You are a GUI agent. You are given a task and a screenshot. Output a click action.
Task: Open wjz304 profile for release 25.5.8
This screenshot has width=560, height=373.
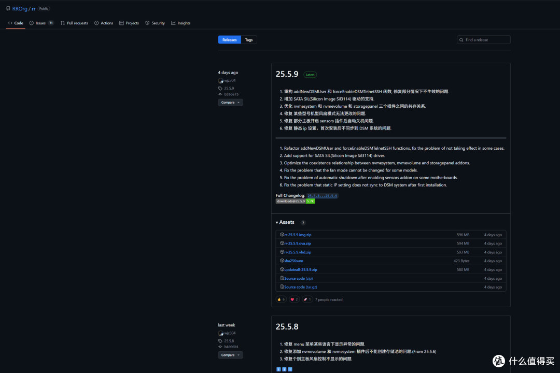230,333
